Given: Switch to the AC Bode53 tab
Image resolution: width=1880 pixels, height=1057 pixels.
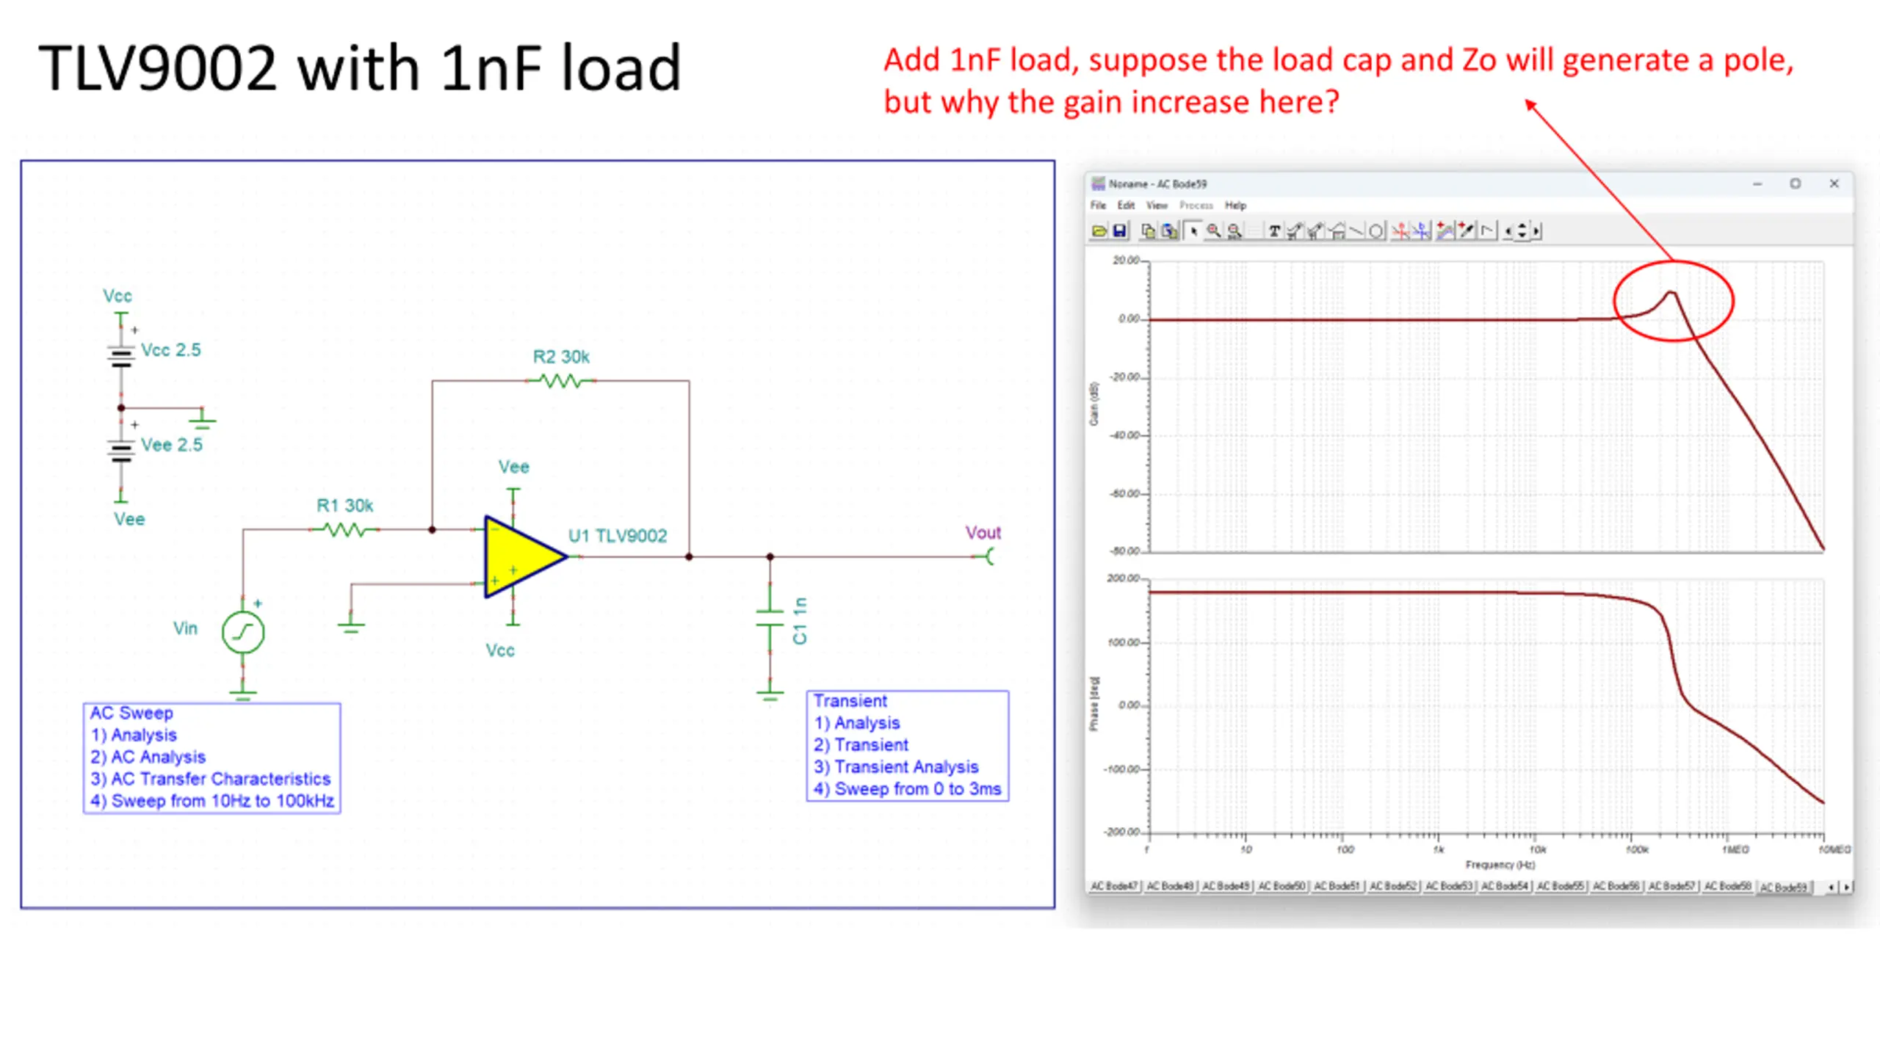Looking at the screenshot, I should tap(1448, 887).
